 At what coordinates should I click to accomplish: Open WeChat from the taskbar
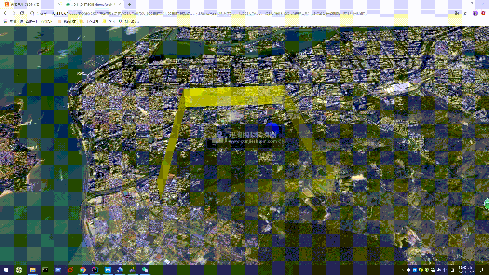(145, 270)
